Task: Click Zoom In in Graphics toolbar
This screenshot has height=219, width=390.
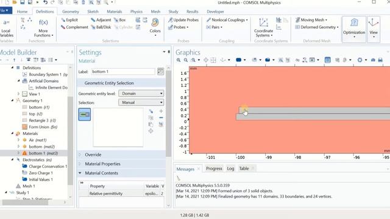Action: [x=179, y=60]
